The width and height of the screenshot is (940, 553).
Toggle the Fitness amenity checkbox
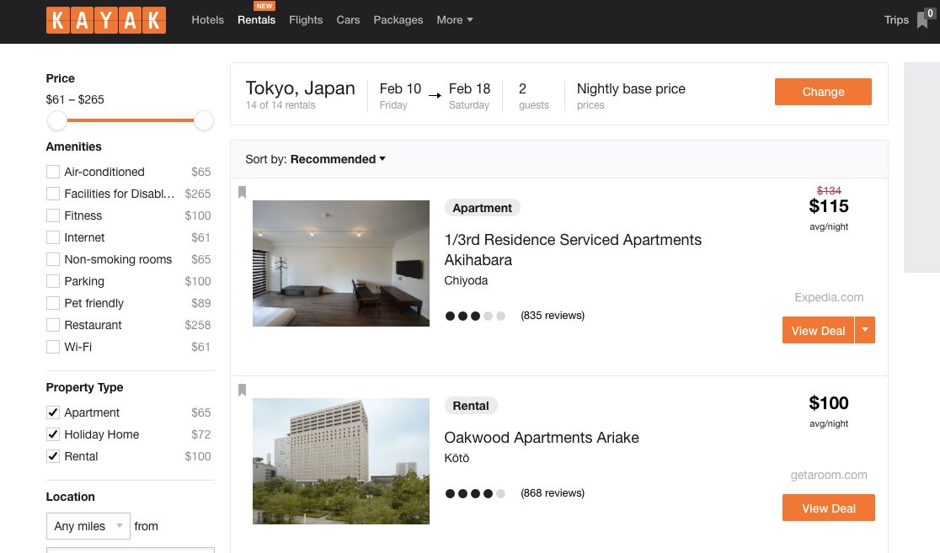53,215
